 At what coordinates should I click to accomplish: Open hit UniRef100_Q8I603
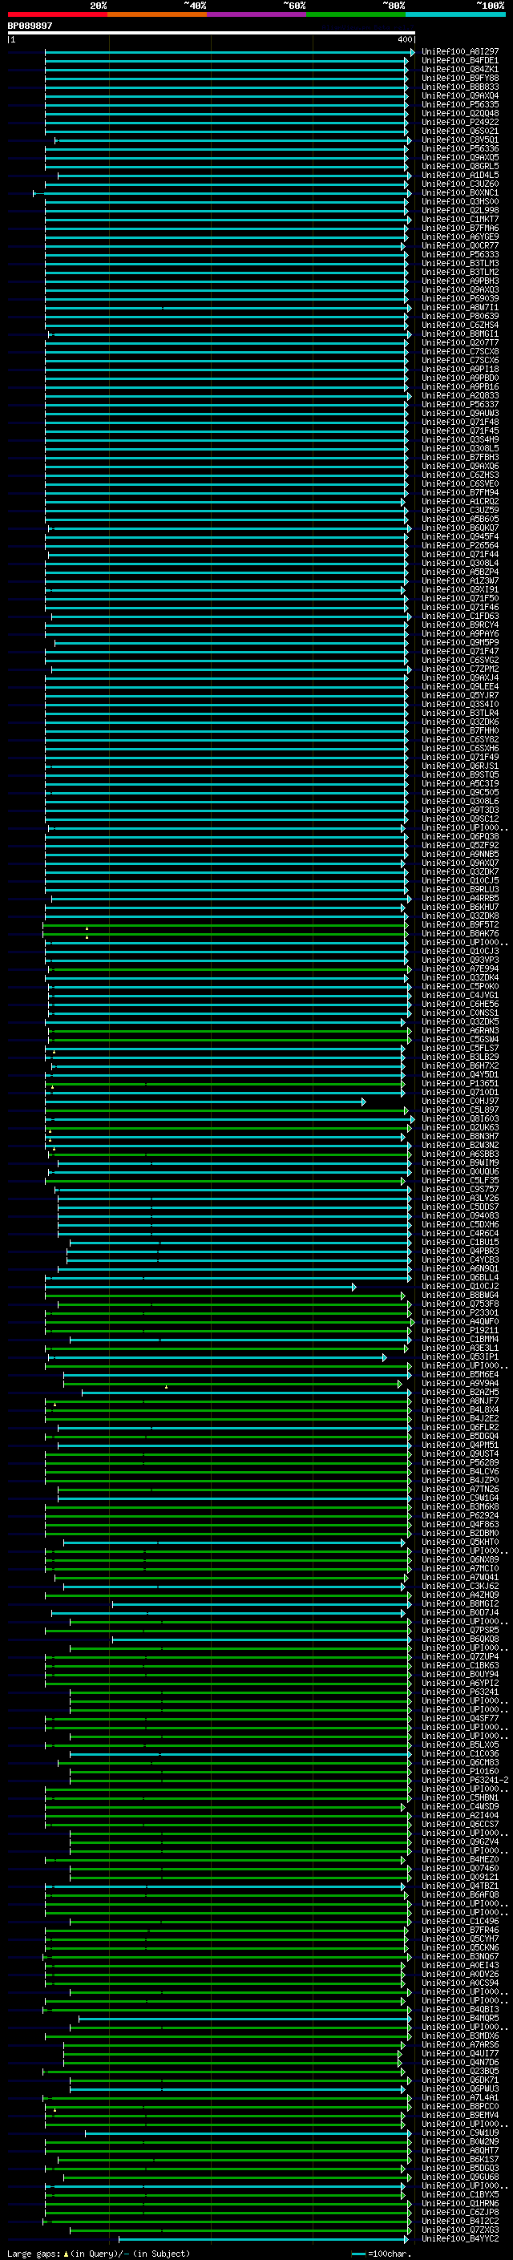click(x=459, y=1118)
